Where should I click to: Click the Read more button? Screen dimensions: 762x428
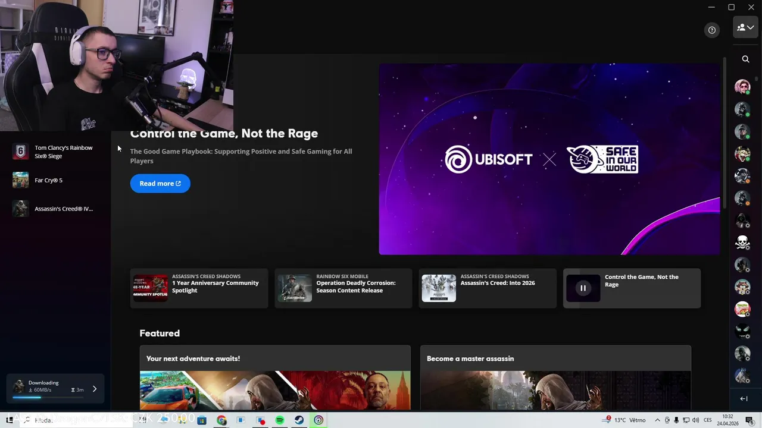coord(160,184)
